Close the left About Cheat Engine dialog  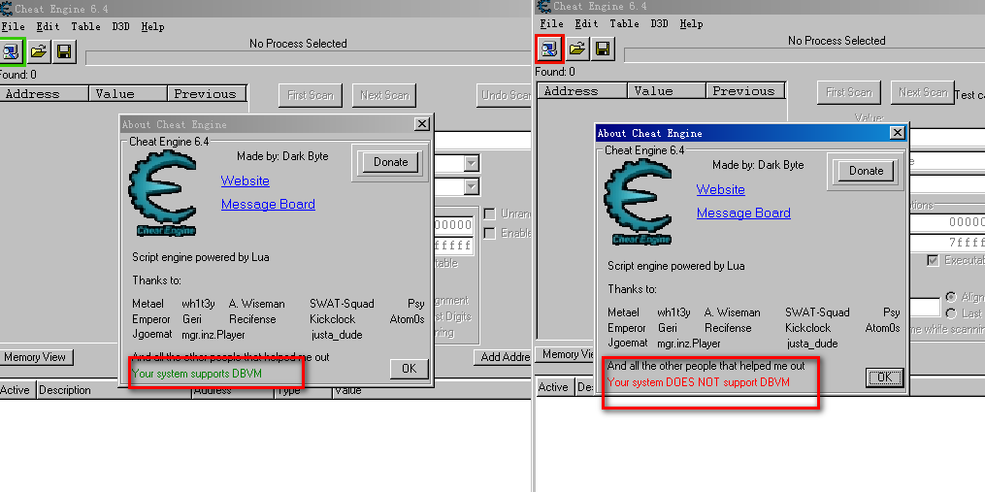tap(422, 124)
